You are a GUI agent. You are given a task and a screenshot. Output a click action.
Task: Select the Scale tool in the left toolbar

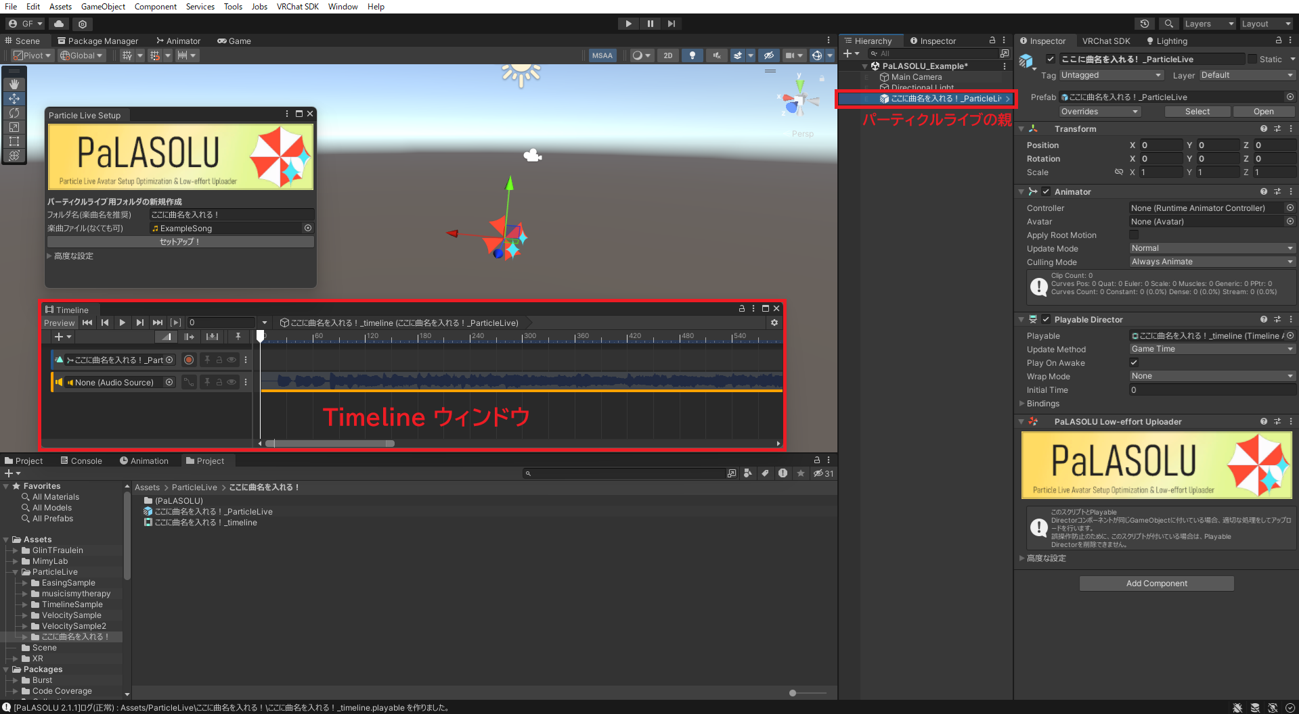14,127
